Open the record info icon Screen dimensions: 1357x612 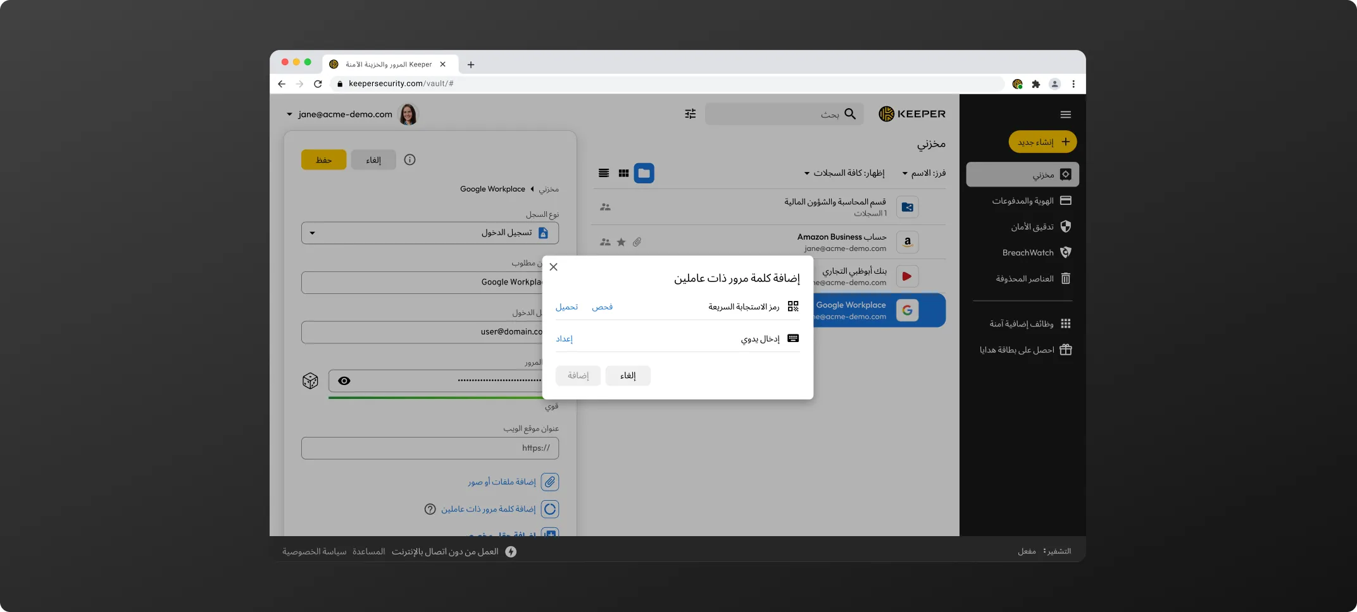[x=410, y=160]
